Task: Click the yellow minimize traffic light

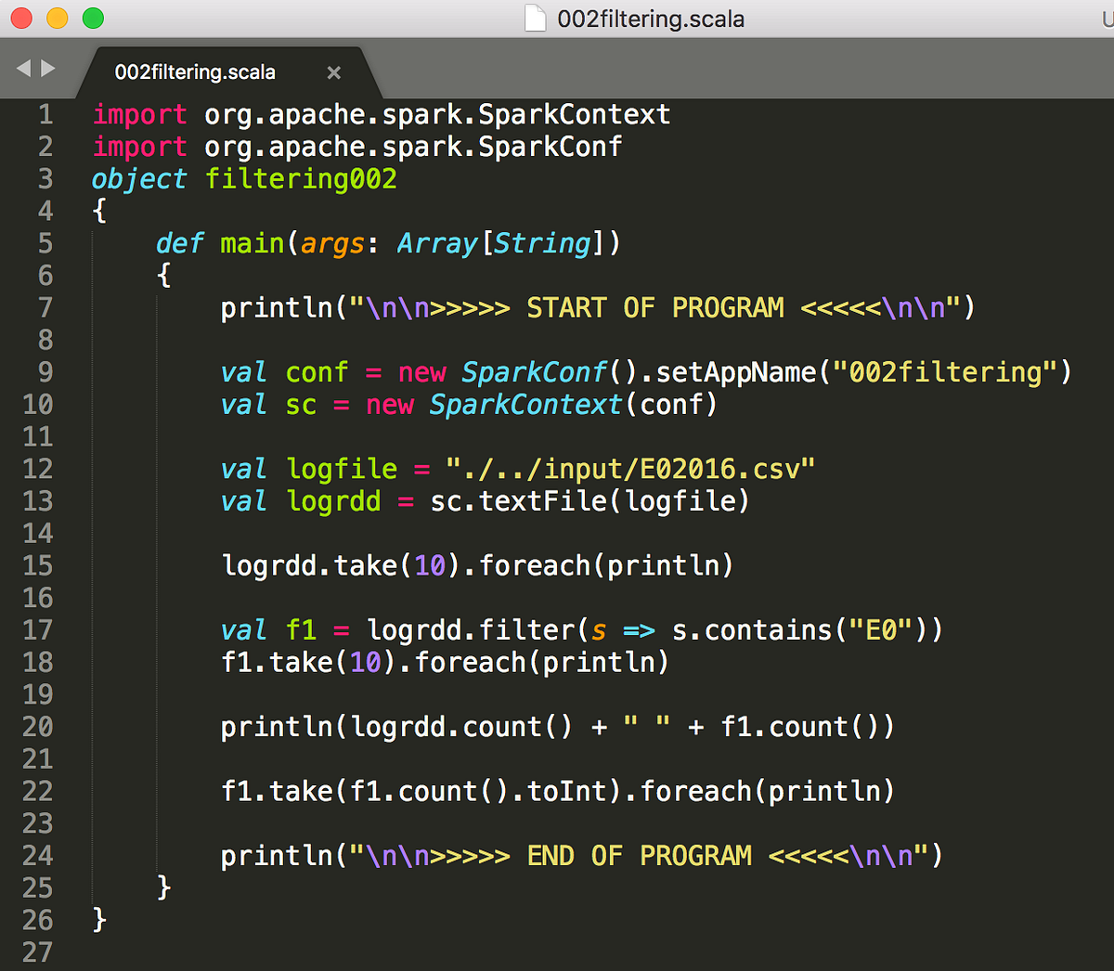Action: point(56,17)
